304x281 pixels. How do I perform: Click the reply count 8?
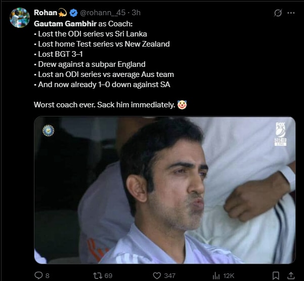[x=48, y=275]
